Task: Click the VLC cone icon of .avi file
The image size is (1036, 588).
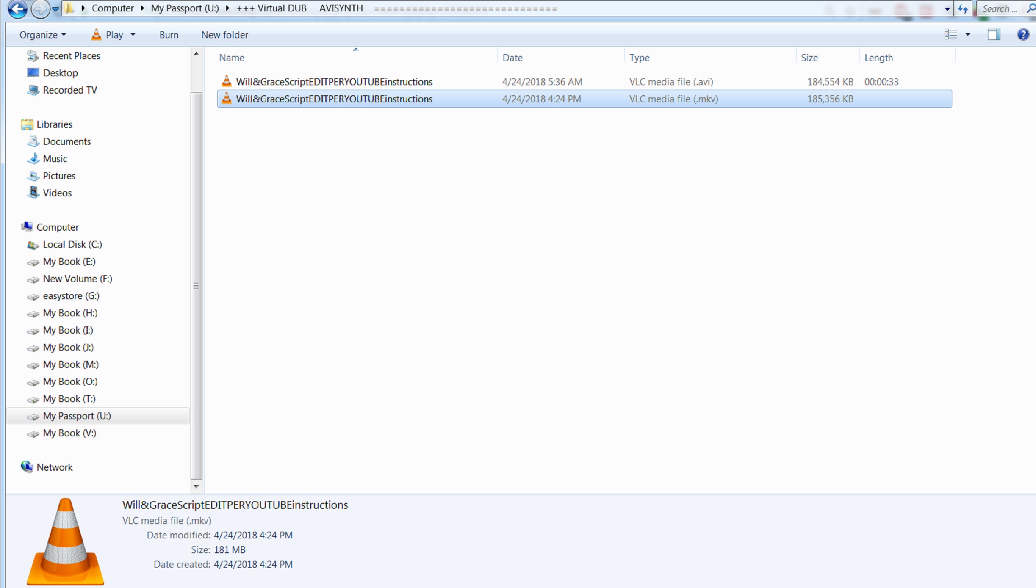Action: [x=227, y=81]
